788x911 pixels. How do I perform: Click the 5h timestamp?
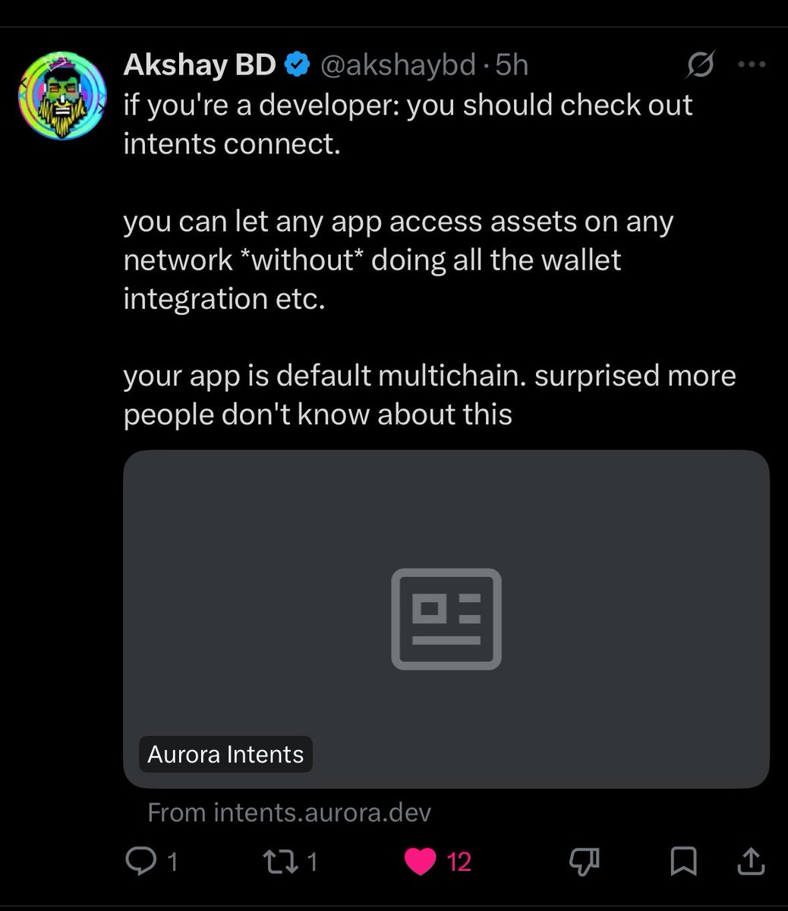512,66
